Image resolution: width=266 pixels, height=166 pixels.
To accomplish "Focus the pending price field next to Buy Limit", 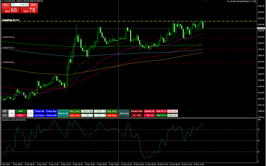I will tap(87, 111).
